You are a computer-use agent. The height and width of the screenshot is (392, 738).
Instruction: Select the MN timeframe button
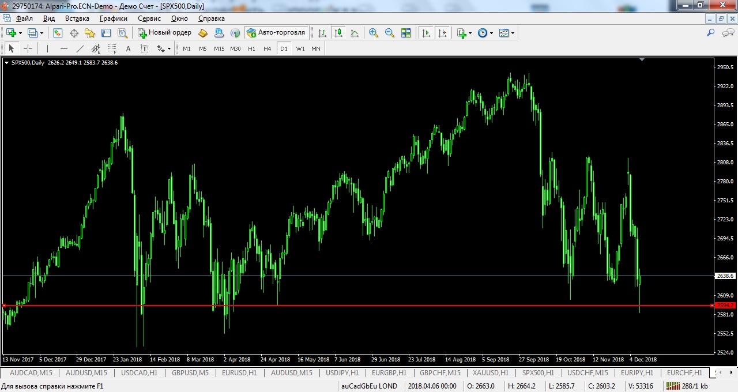(316, 48)
